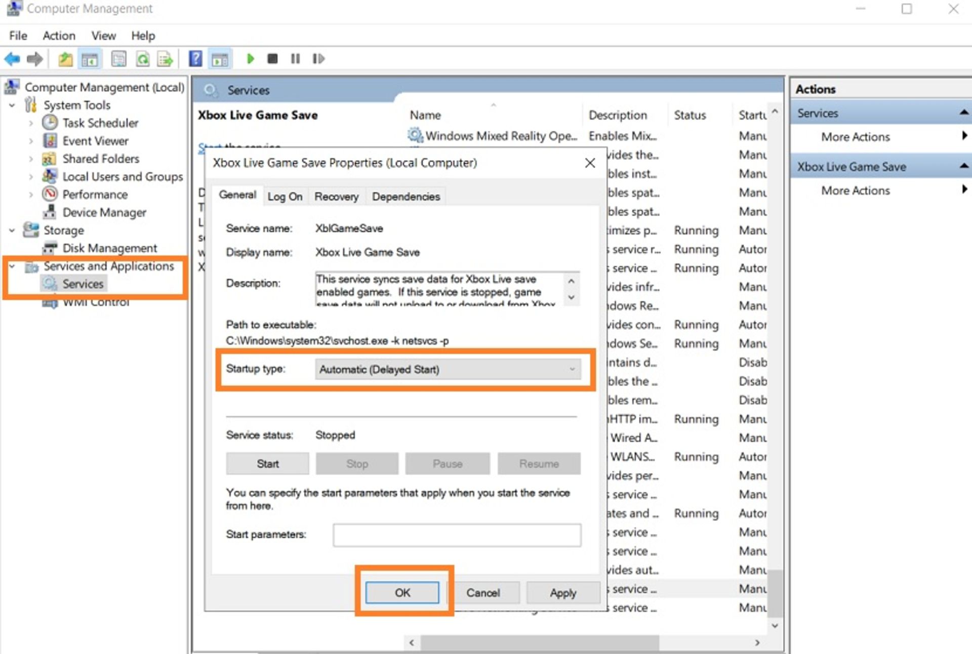972x654 pixels.
Task: Click the services list vertical scrollbar thumb
Action: point(775,593)
